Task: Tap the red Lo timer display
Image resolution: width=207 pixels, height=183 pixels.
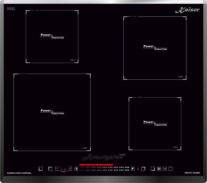Action: (x=63, y=169)
